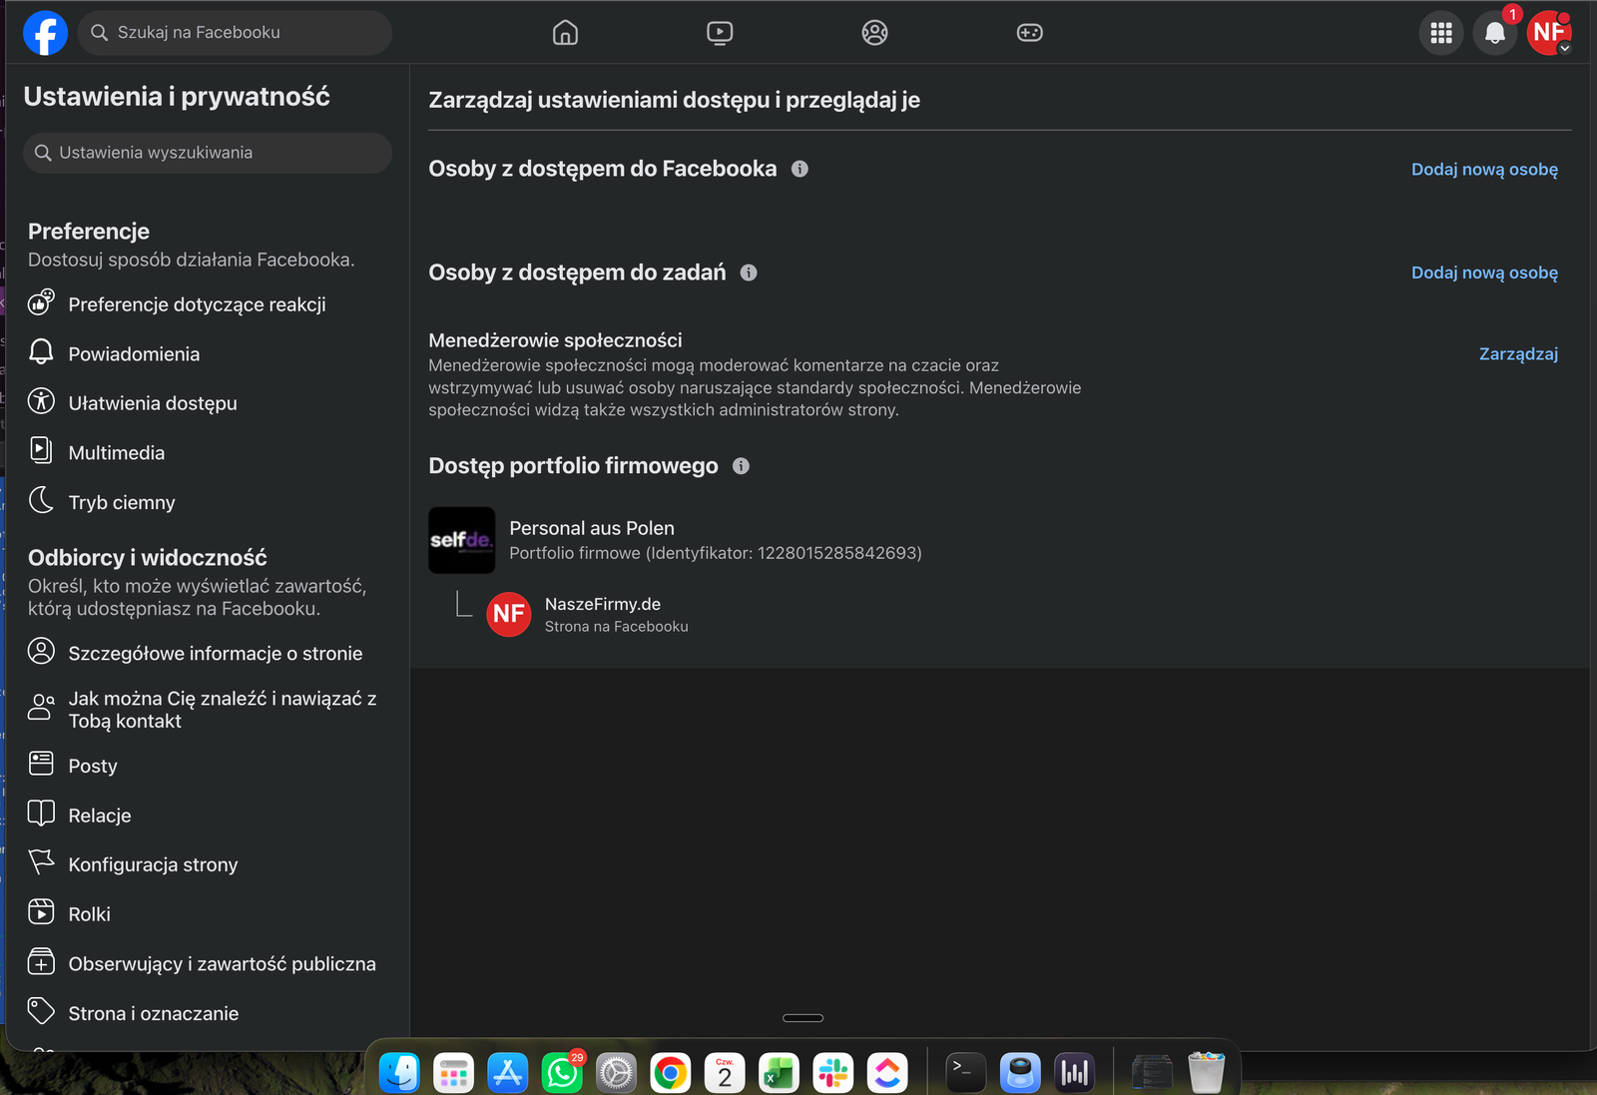Go to Konfiguracja strony
The height and width of the screenshot is (1095, 1597).
(153, 864)
